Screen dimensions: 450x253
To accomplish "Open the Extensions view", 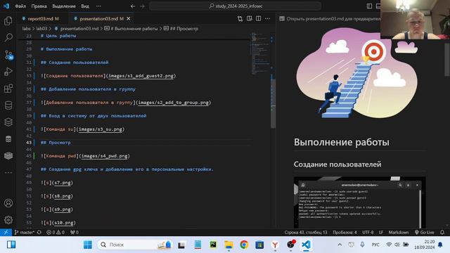I will pyautogui.click(x=8, y=89).
